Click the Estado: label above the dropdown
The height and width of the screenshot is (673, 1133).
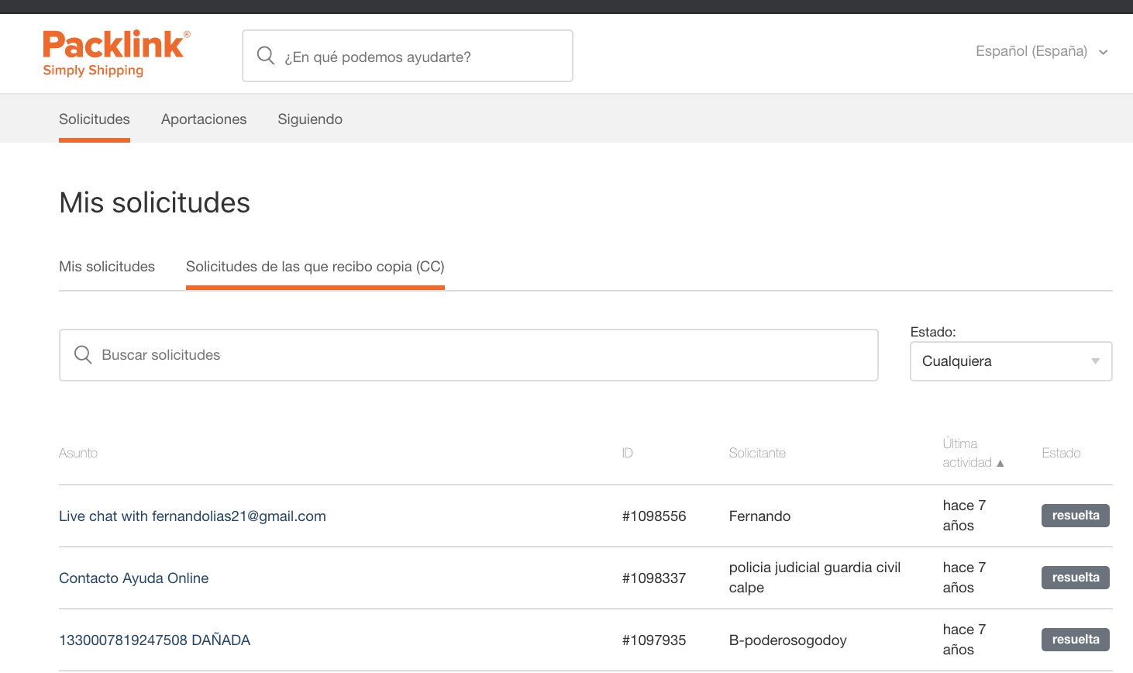click(x=933, y=332)
